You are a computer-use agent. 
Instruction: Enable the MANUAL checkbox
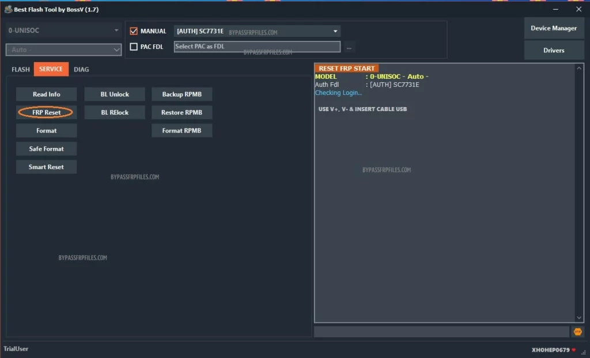pyautogui.click(x=134, y=31)
